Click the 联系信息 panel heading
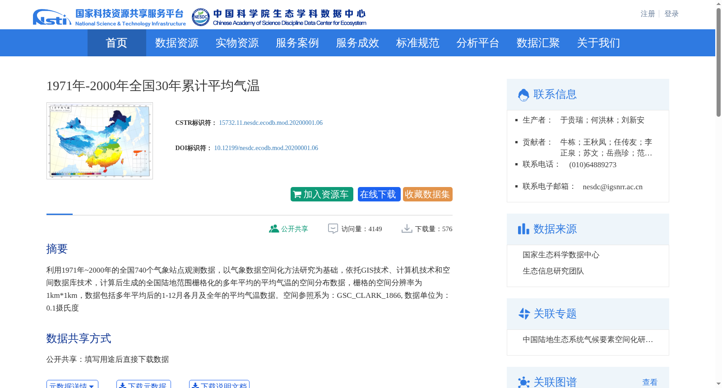The height and width of the screenshot is (388, 722). 555,94
